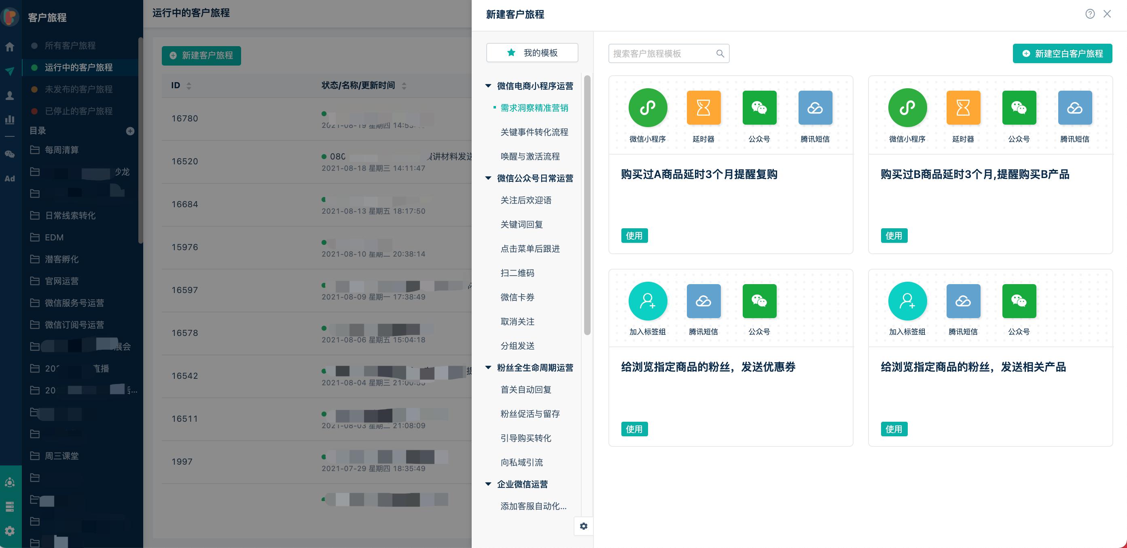Select 关注后欢迎语 template category

525,200
